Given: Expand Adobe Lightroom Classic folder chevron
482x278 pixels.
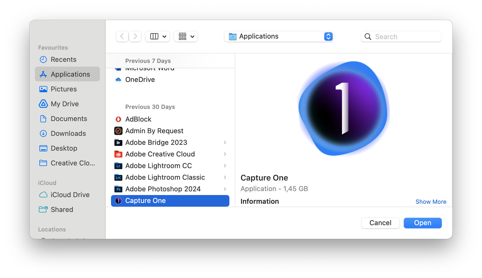Looking at the screenshot, I should (225, 177).
